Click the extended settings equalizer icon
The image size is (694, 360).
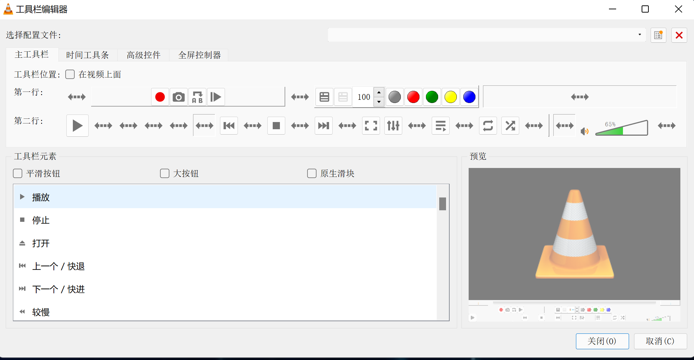393,126
